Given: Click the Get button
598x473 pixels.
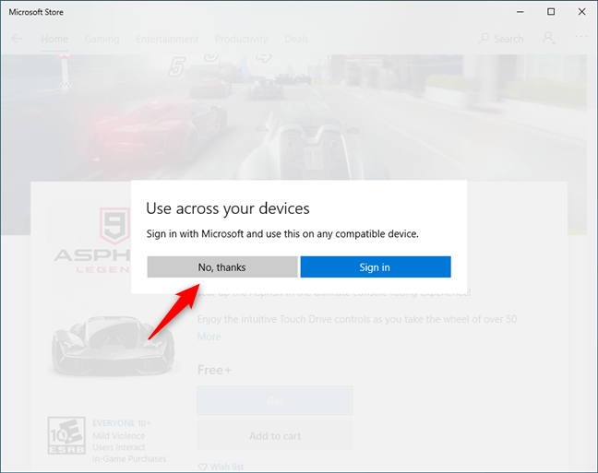Looking at the screenshot, I should tap(275, 400).
